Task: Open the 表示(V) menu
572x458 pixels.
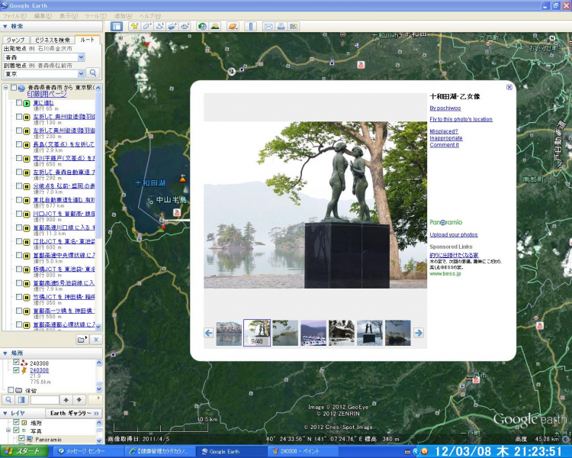Action: [69, 16]
